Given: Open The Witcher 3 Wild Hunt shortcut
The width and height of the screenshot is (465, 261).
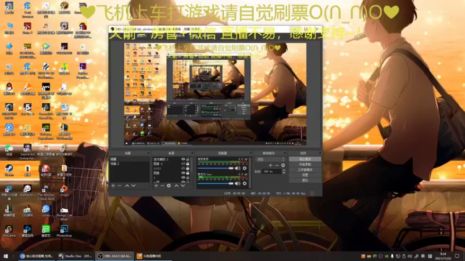Looking at the screenshot, I should click(x=46, y=193).
